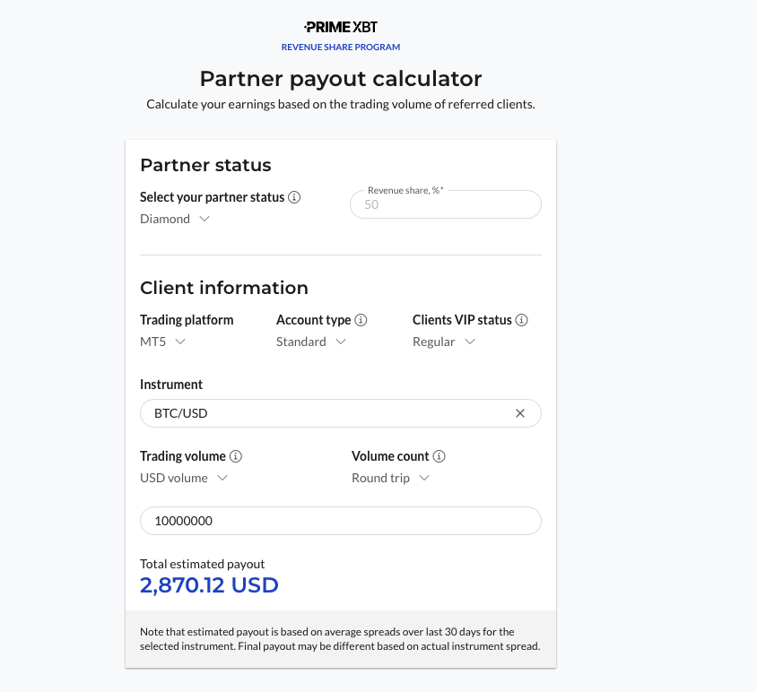Click the BTC/USD instrument field
Screen dimensions: 757x692
tap(340, 413)
